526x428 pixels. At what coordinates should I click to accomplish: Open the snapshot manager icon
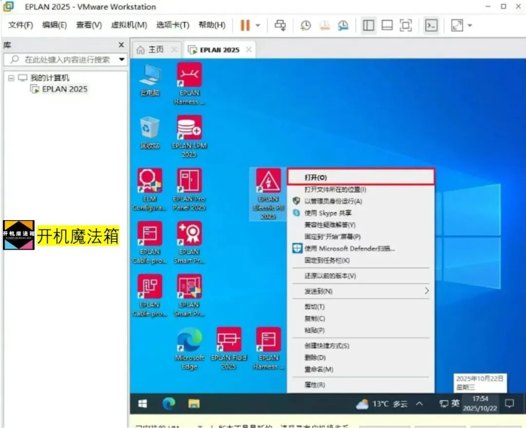click(343, 25)
